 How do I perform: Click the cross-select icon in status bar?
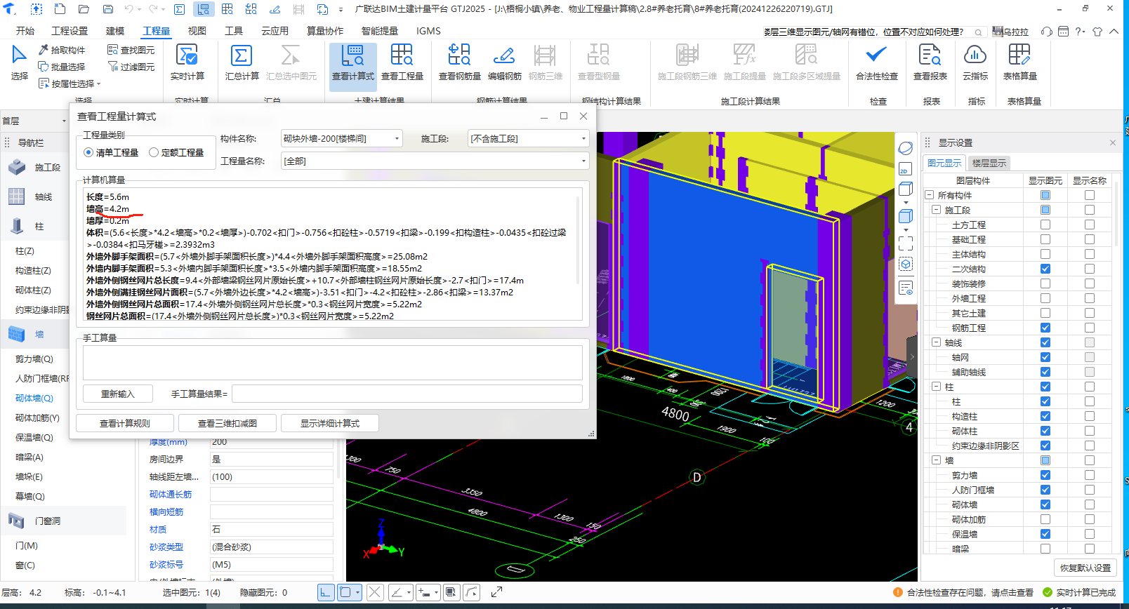(375, 592)
